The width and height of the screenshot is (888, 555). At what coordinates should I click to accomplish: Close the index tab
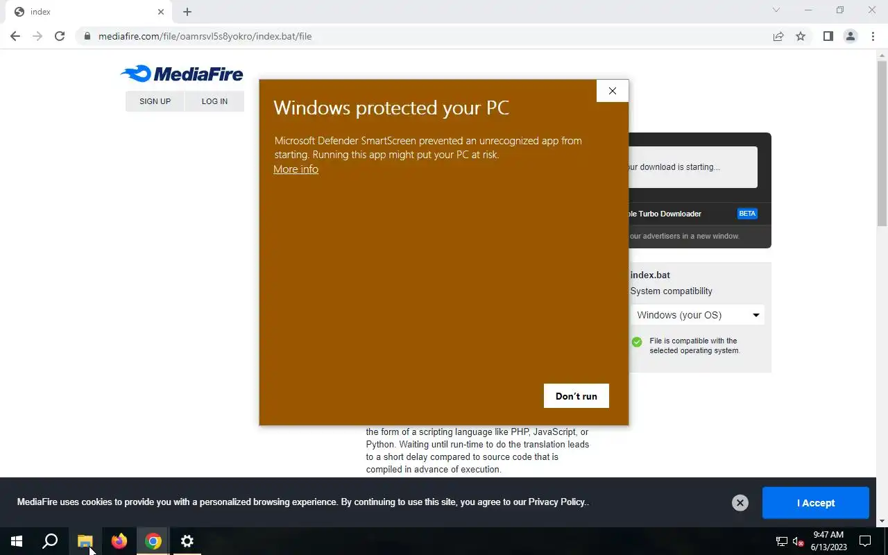tap(161, 12)
